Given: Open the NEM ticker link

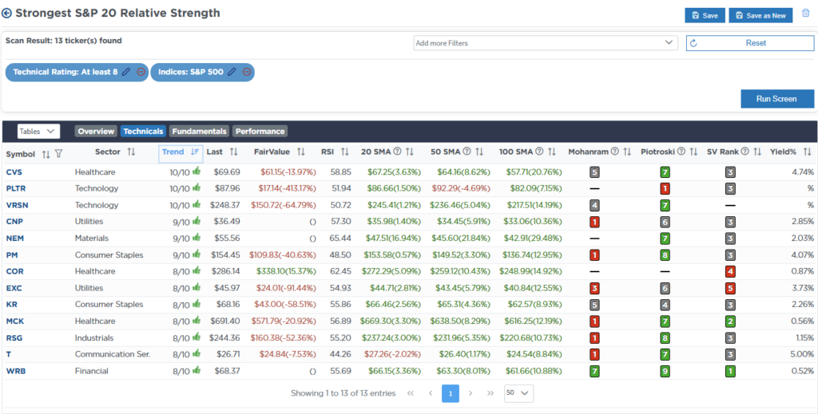Looking at the screenshot, I should [x=14, y=238].
